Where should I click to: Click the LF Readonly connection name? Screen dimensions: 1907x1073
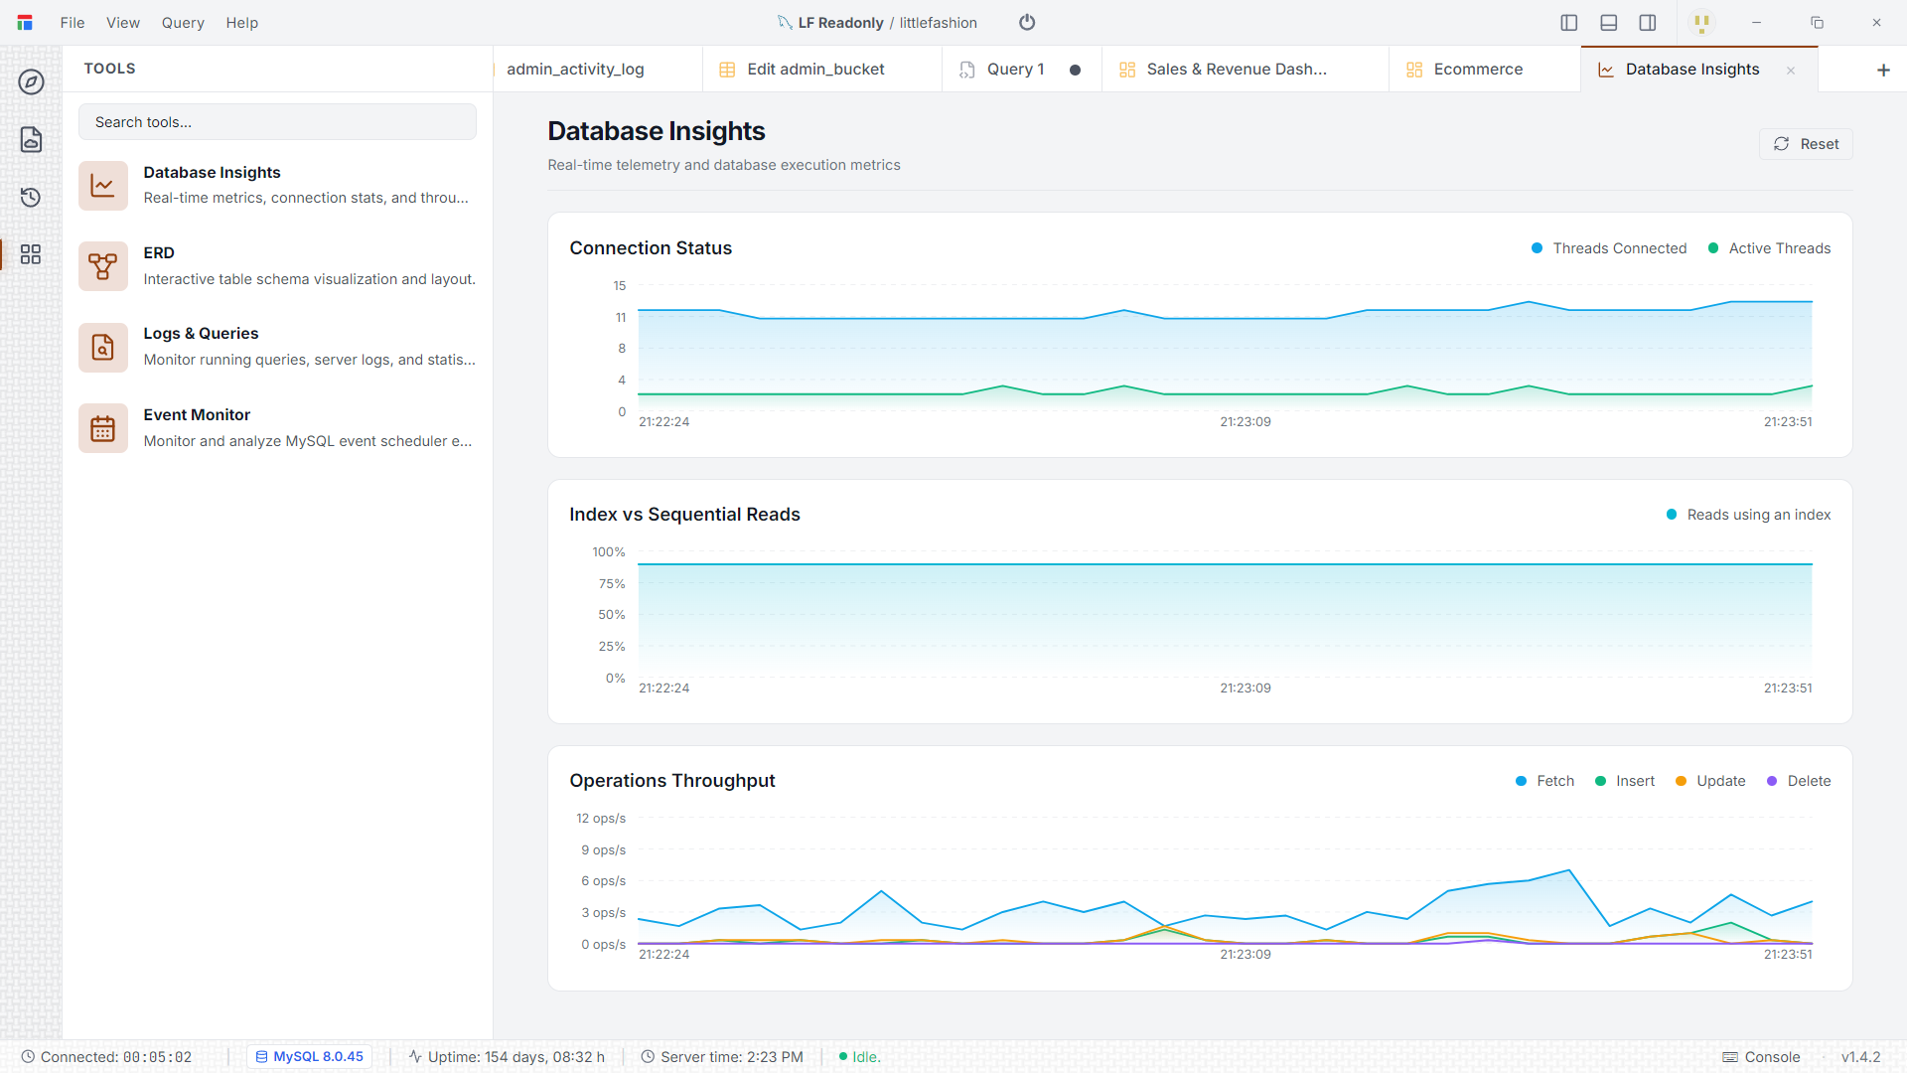[x=840, y=22]
